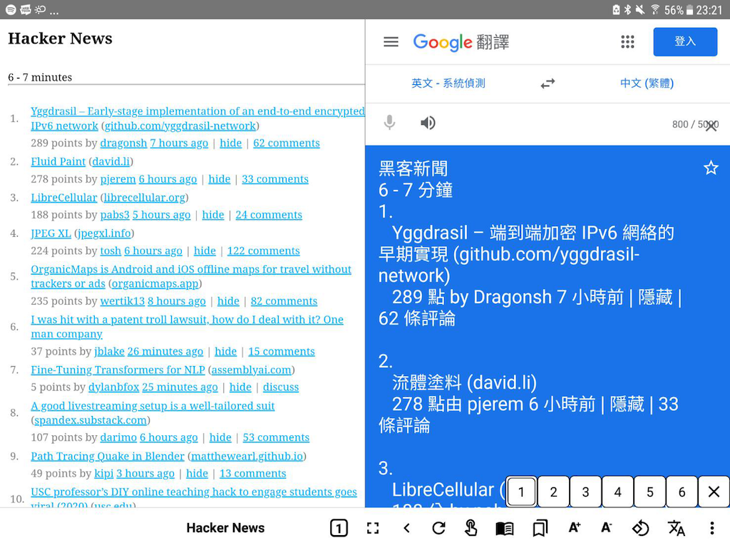Viewport: 730px width, 548px height.
Task: Open the Yggdrasil story link
Action: tap(197, 118)
